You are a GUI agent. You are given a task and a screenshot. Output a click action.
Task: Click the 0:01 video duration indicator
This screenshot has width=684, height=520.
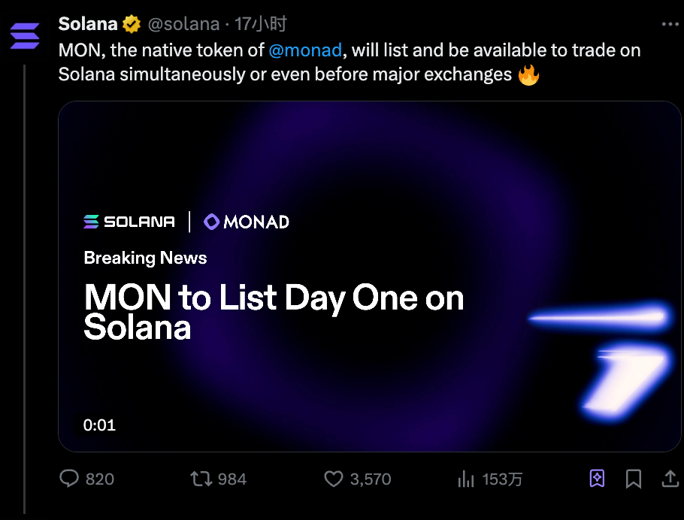(x=99, y=425)
